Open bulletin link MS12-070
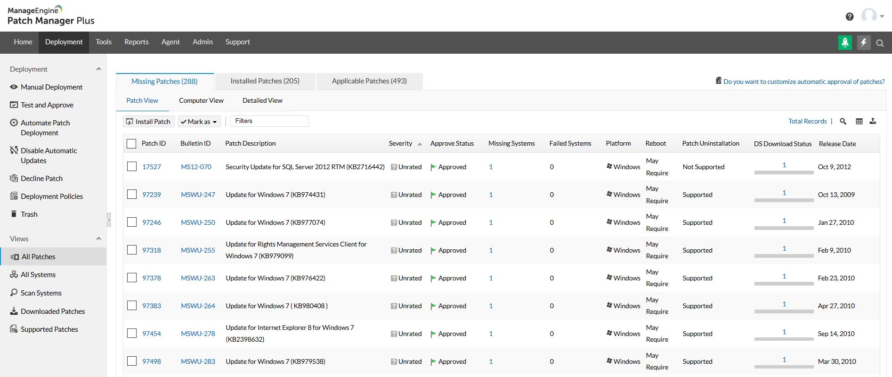This screenshot has width=892, height=377. click(x=196, y=167)
